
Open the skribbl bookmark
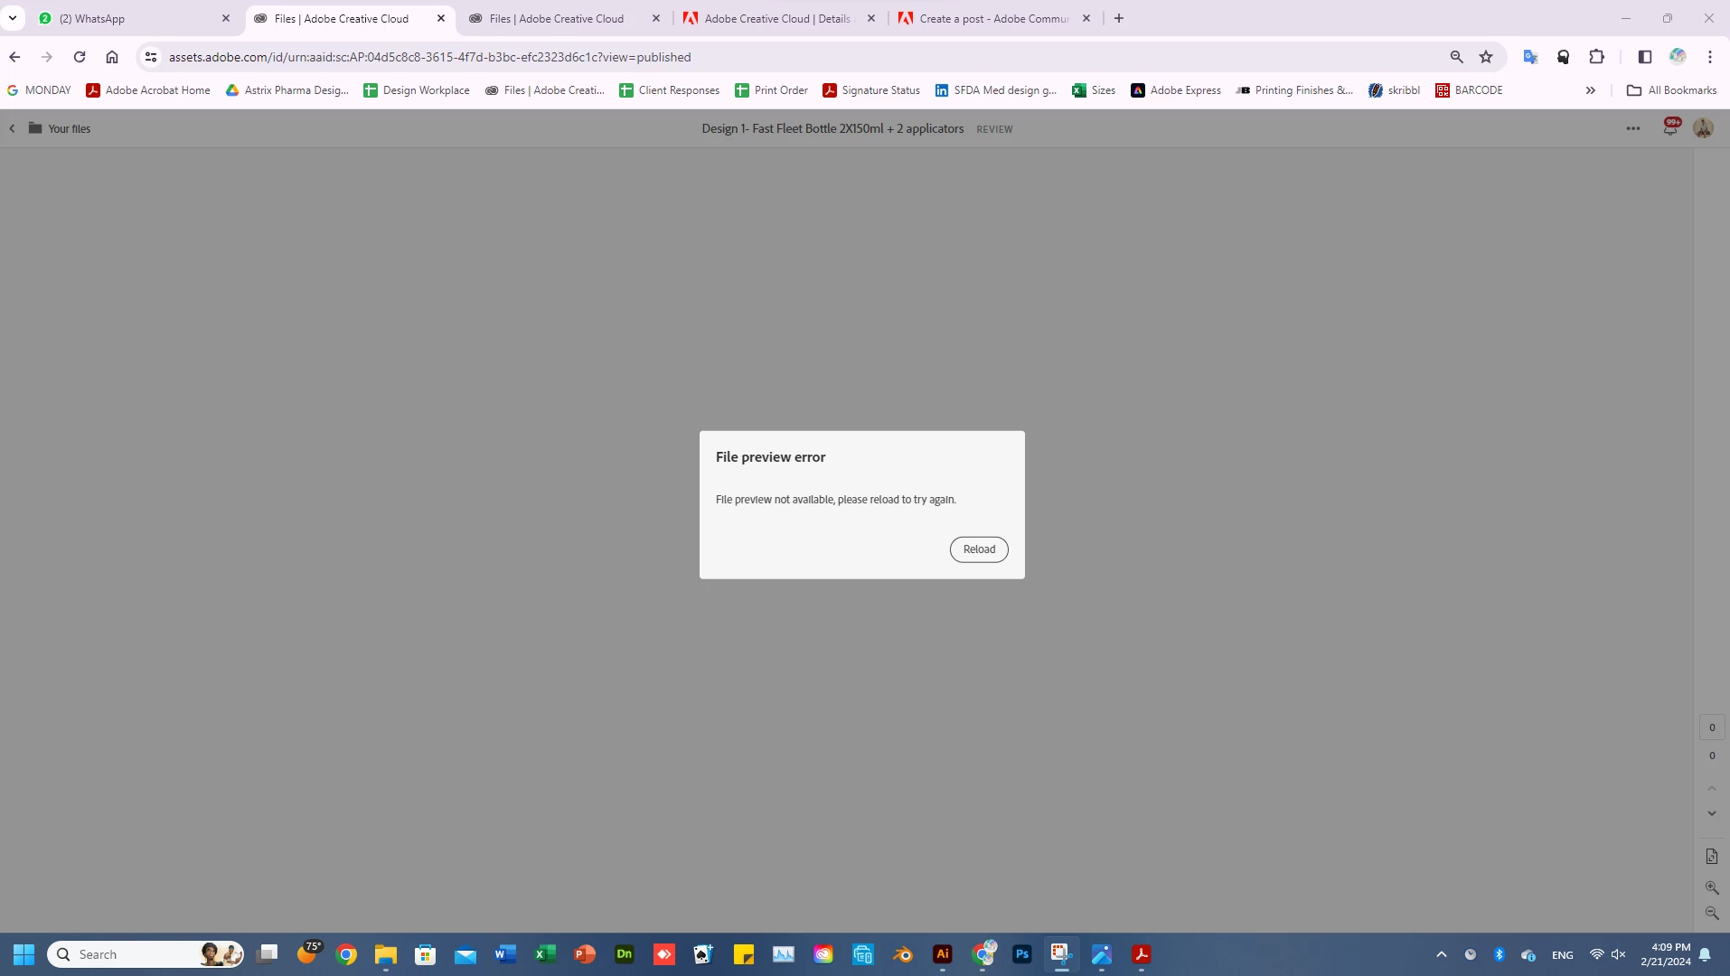click(1395, 90)
